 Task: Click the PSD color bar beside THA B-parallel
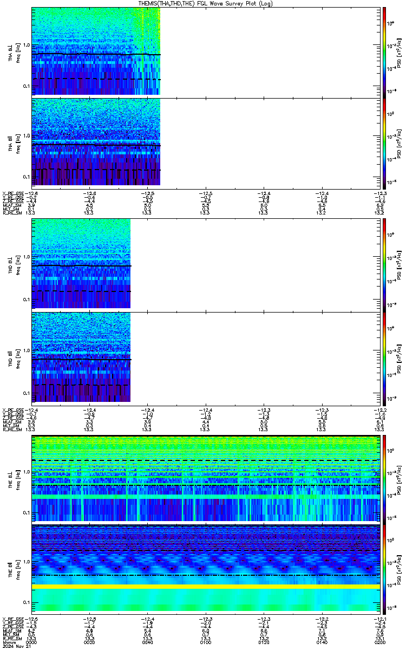point(384,143)
